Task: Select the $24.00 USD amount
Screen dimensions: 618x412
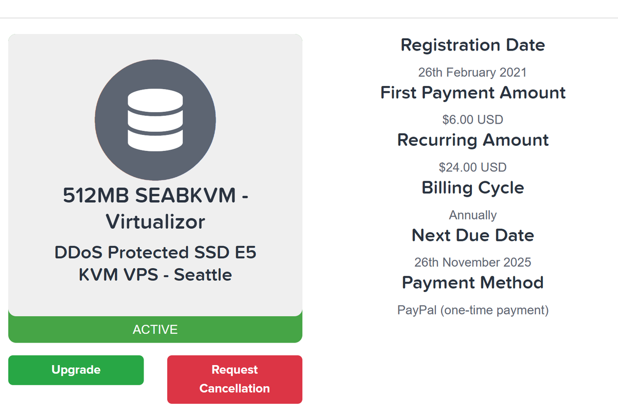Action: [x=472, y=167]
